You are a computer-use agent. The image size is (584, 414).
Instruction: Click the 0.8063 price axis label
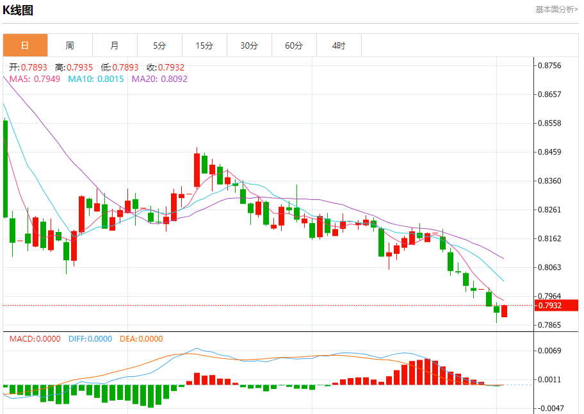pos(549,267)
